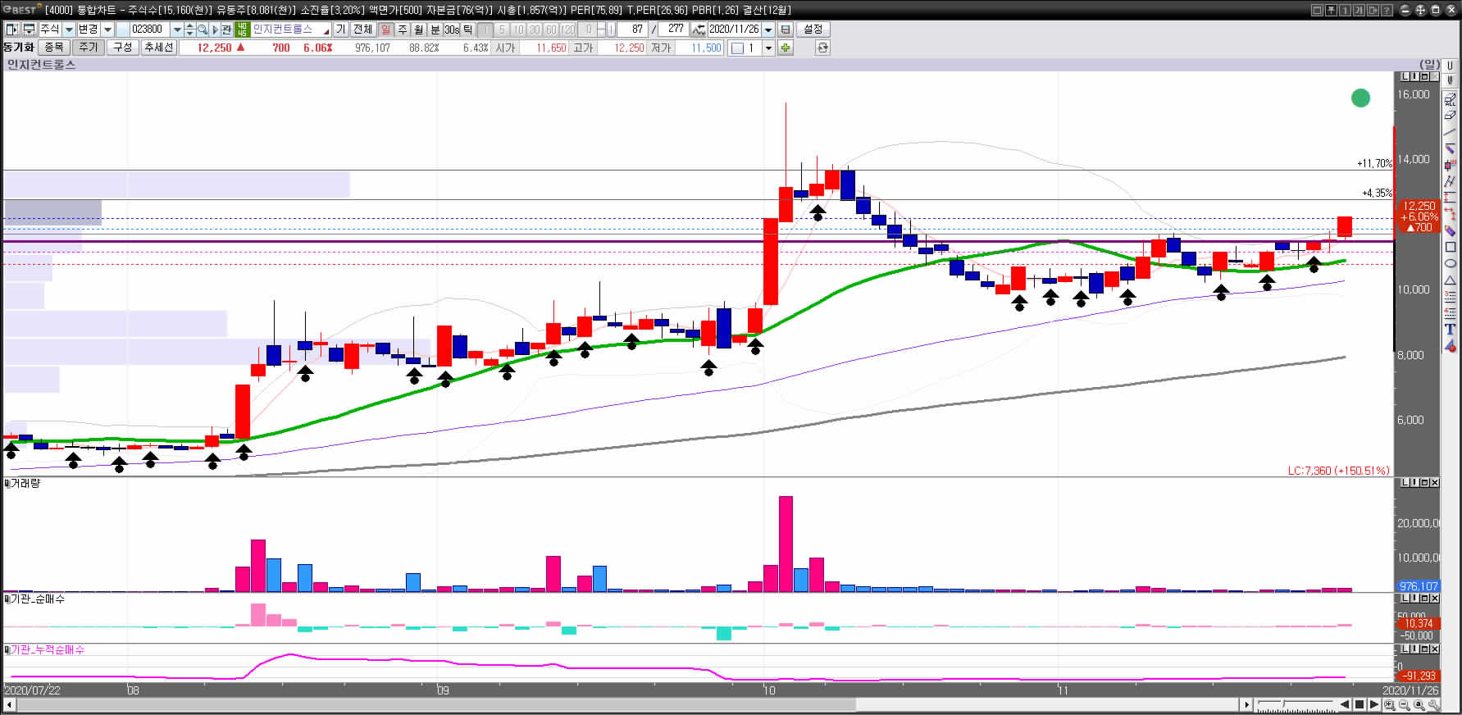
Task: Open the 주식 dropdown arrow
Action: coord(69,29)
